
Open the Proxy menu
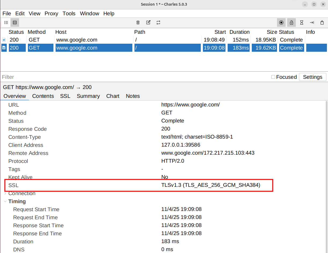(x=51, y=13)
